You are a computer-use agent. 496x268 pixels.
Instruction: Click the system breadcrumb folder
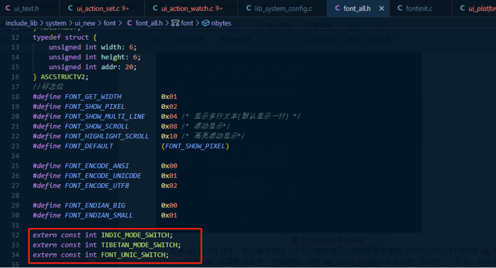pyautogui.click(x=56, y=23)
